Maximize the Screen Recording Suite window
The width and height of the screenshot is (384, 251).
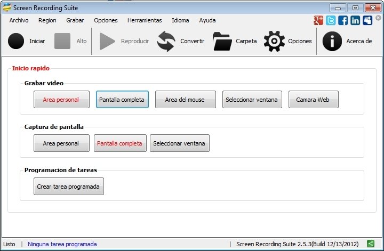[355, 8]
